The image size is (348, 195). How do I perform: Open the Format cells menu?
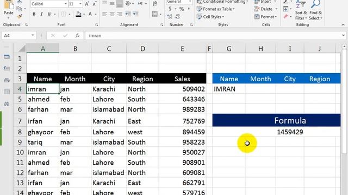(266, 17)
